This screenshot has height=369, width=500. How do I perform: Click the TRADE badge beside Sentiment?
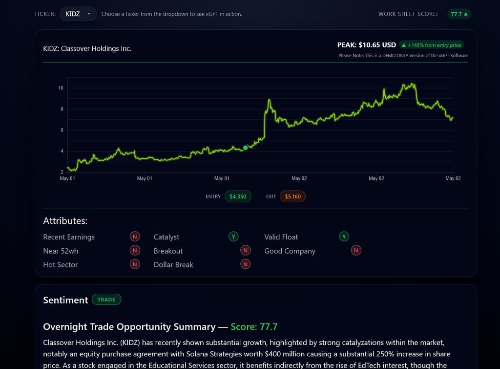[x=106, y=299]
